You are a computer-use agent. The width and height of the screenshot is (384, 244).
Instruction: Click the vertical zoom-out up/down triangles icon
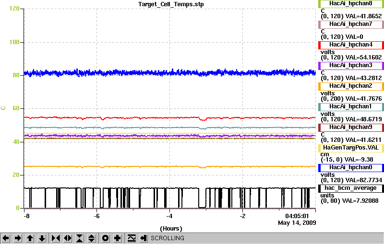92,238
